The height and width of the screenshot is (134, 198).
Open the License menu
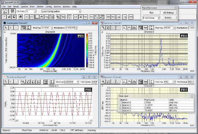pyautogui.click(x=57, y=7)
